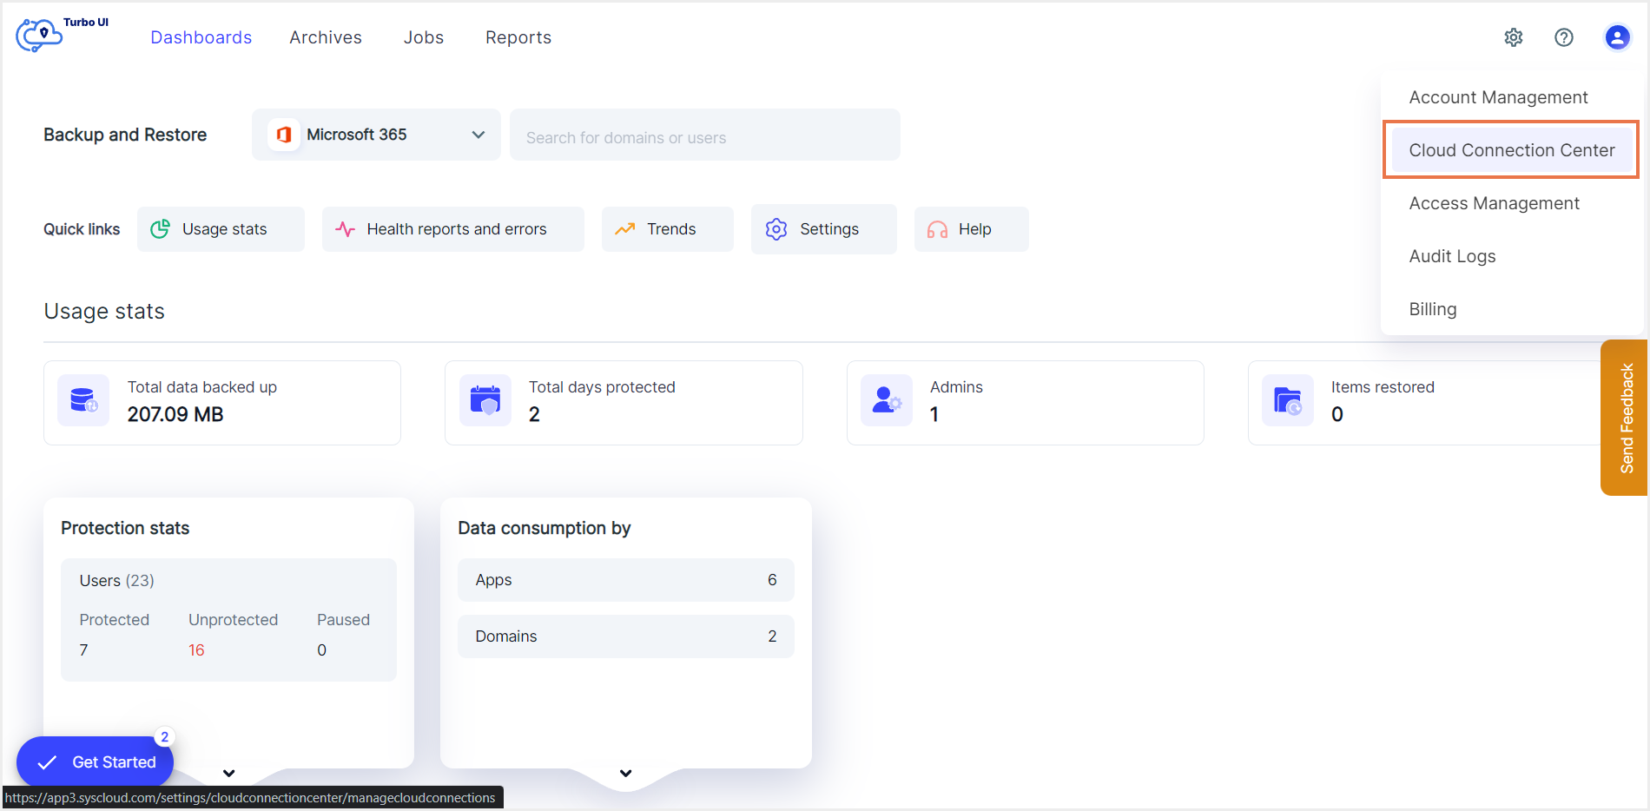1650x811 pixels.
Task: Click the Total days protected calendar icon
Action: pyautogui.click(x=485, y=400)
